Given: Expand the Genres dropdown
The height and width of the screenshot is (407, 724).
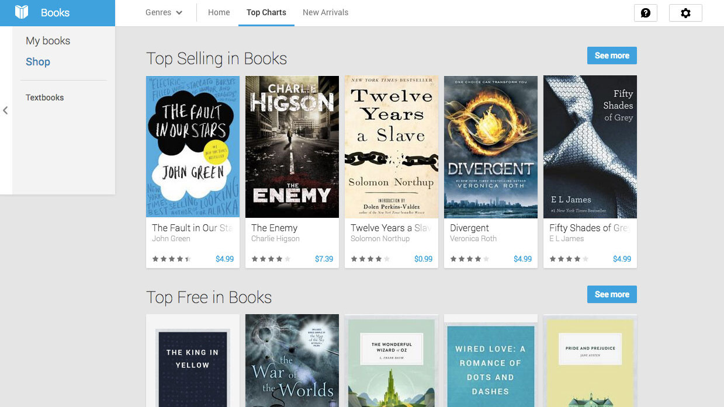Looking at the screenshot, I should pos(164,12).
